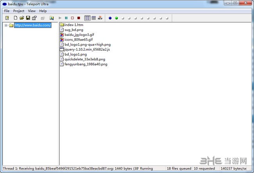Save the current project
Viewport: 254px width, 173px height.
click(x=28, y=18)
